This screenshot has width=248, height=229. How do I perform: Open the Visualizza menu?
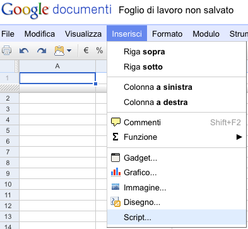coord(83,34)
